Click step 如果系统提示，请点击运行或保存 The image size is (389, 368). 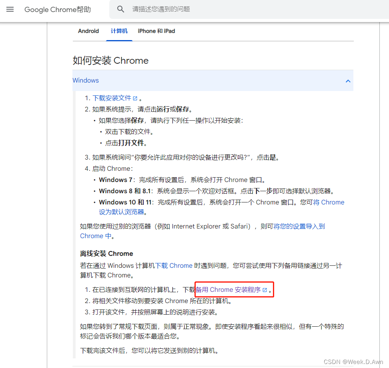point(143,109)
